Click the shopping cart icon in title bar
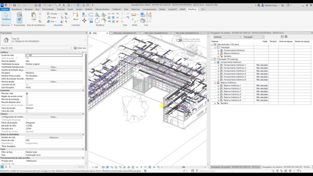The width and height of the screenshot is (313, 176). coord(282,5)
